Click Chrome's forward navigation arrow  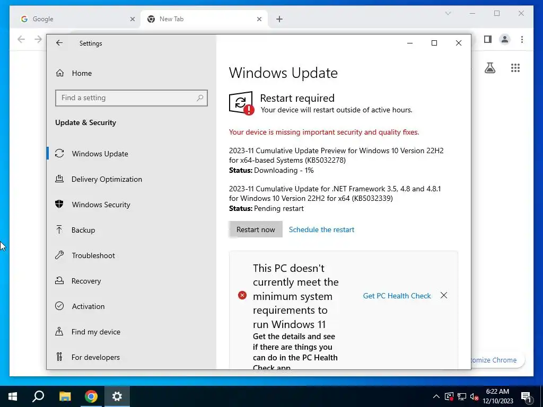[x=38, y=39]
